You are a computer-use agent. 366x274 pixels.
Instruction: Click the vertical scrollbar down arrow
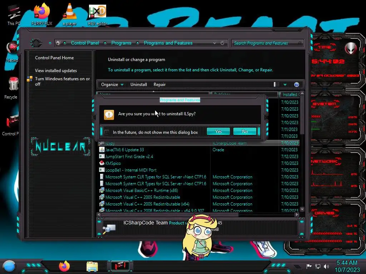(302, 209)
